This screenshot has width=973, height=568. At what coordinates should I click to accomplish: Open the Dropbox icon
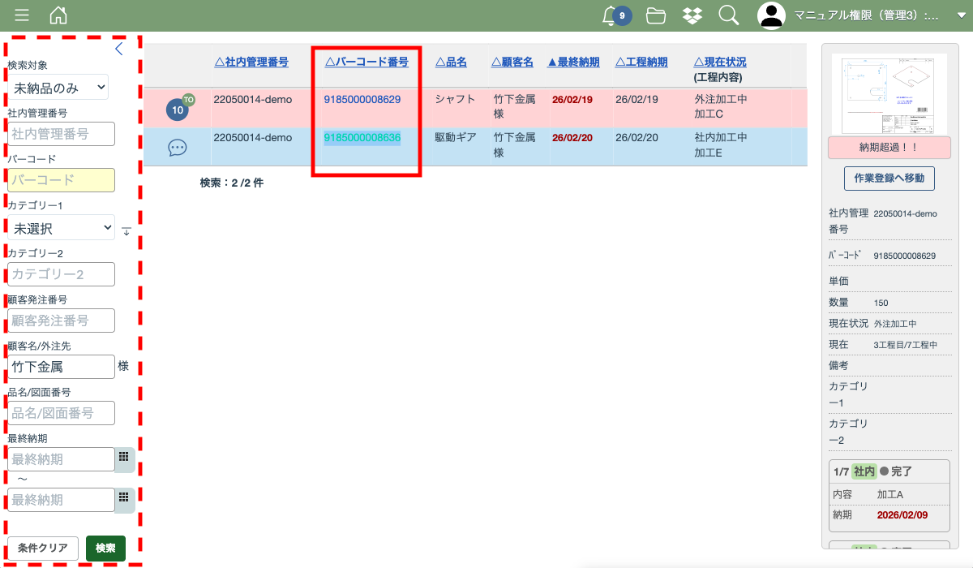click(x=692, y=15)
